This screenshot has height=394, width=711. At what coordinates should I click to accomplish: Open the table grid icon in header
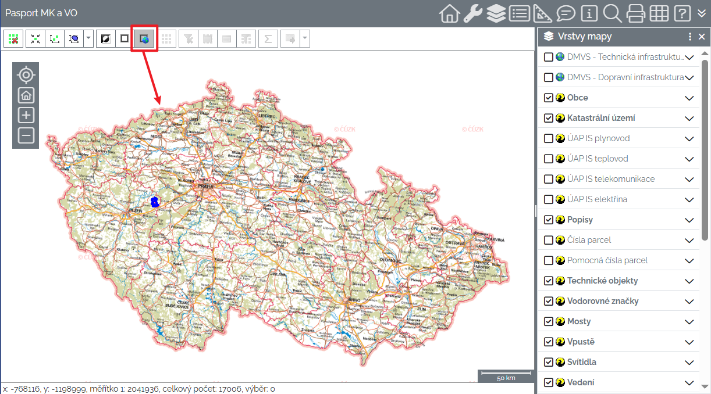click(x=659, y=13)
